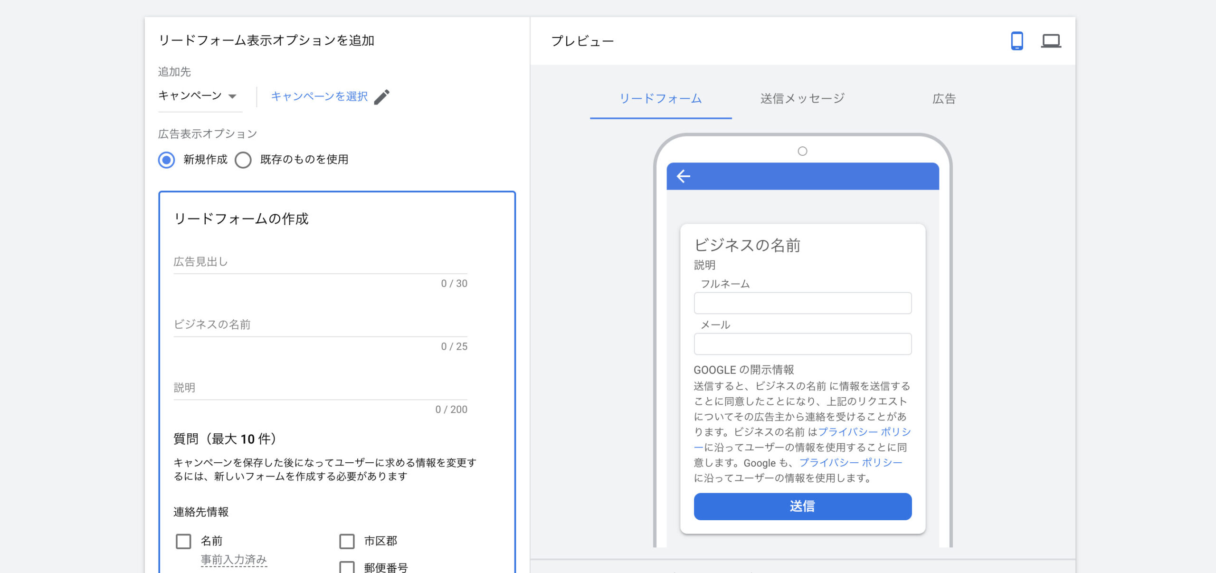Click the キャンペーンを選択 link
This screenshot has width=1216, height=573.
[319, 96]
